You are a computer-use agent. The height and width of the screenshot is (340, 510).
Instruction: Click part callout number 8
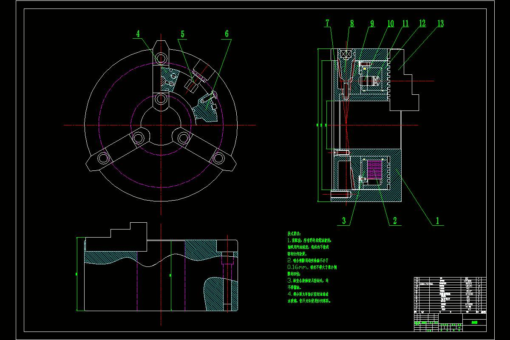(351, 23)
